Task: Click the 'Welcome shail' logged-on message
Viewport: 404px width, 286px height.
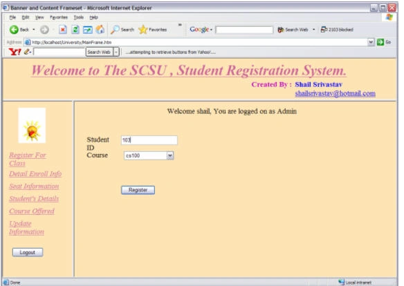Action: coord(232,111)
